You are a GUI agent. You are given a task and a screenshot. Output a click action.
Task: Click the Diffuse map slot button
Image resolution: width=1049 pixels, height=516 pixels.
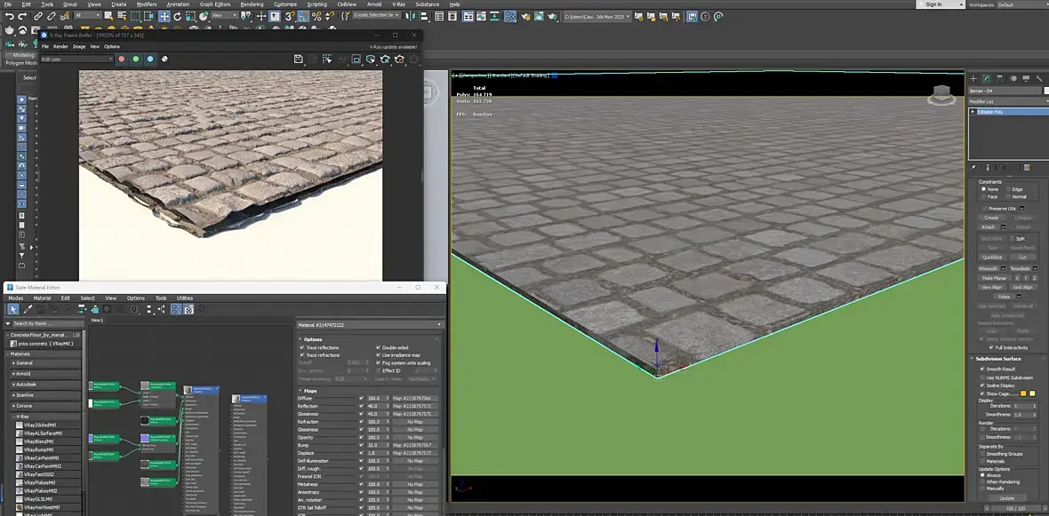tap(414, 399)
